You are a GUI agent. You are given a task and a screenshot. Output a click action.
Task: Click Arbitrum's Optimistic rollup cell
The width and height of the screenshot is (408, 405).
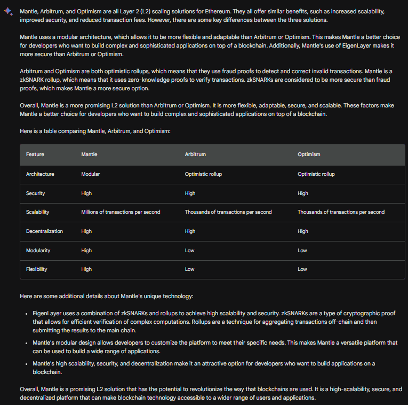203,174
